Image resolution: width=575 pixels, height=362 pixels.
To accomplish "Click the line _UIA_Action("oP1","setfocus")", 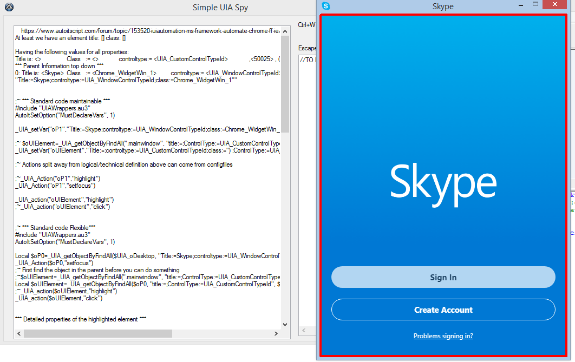I will coord(55,186).
